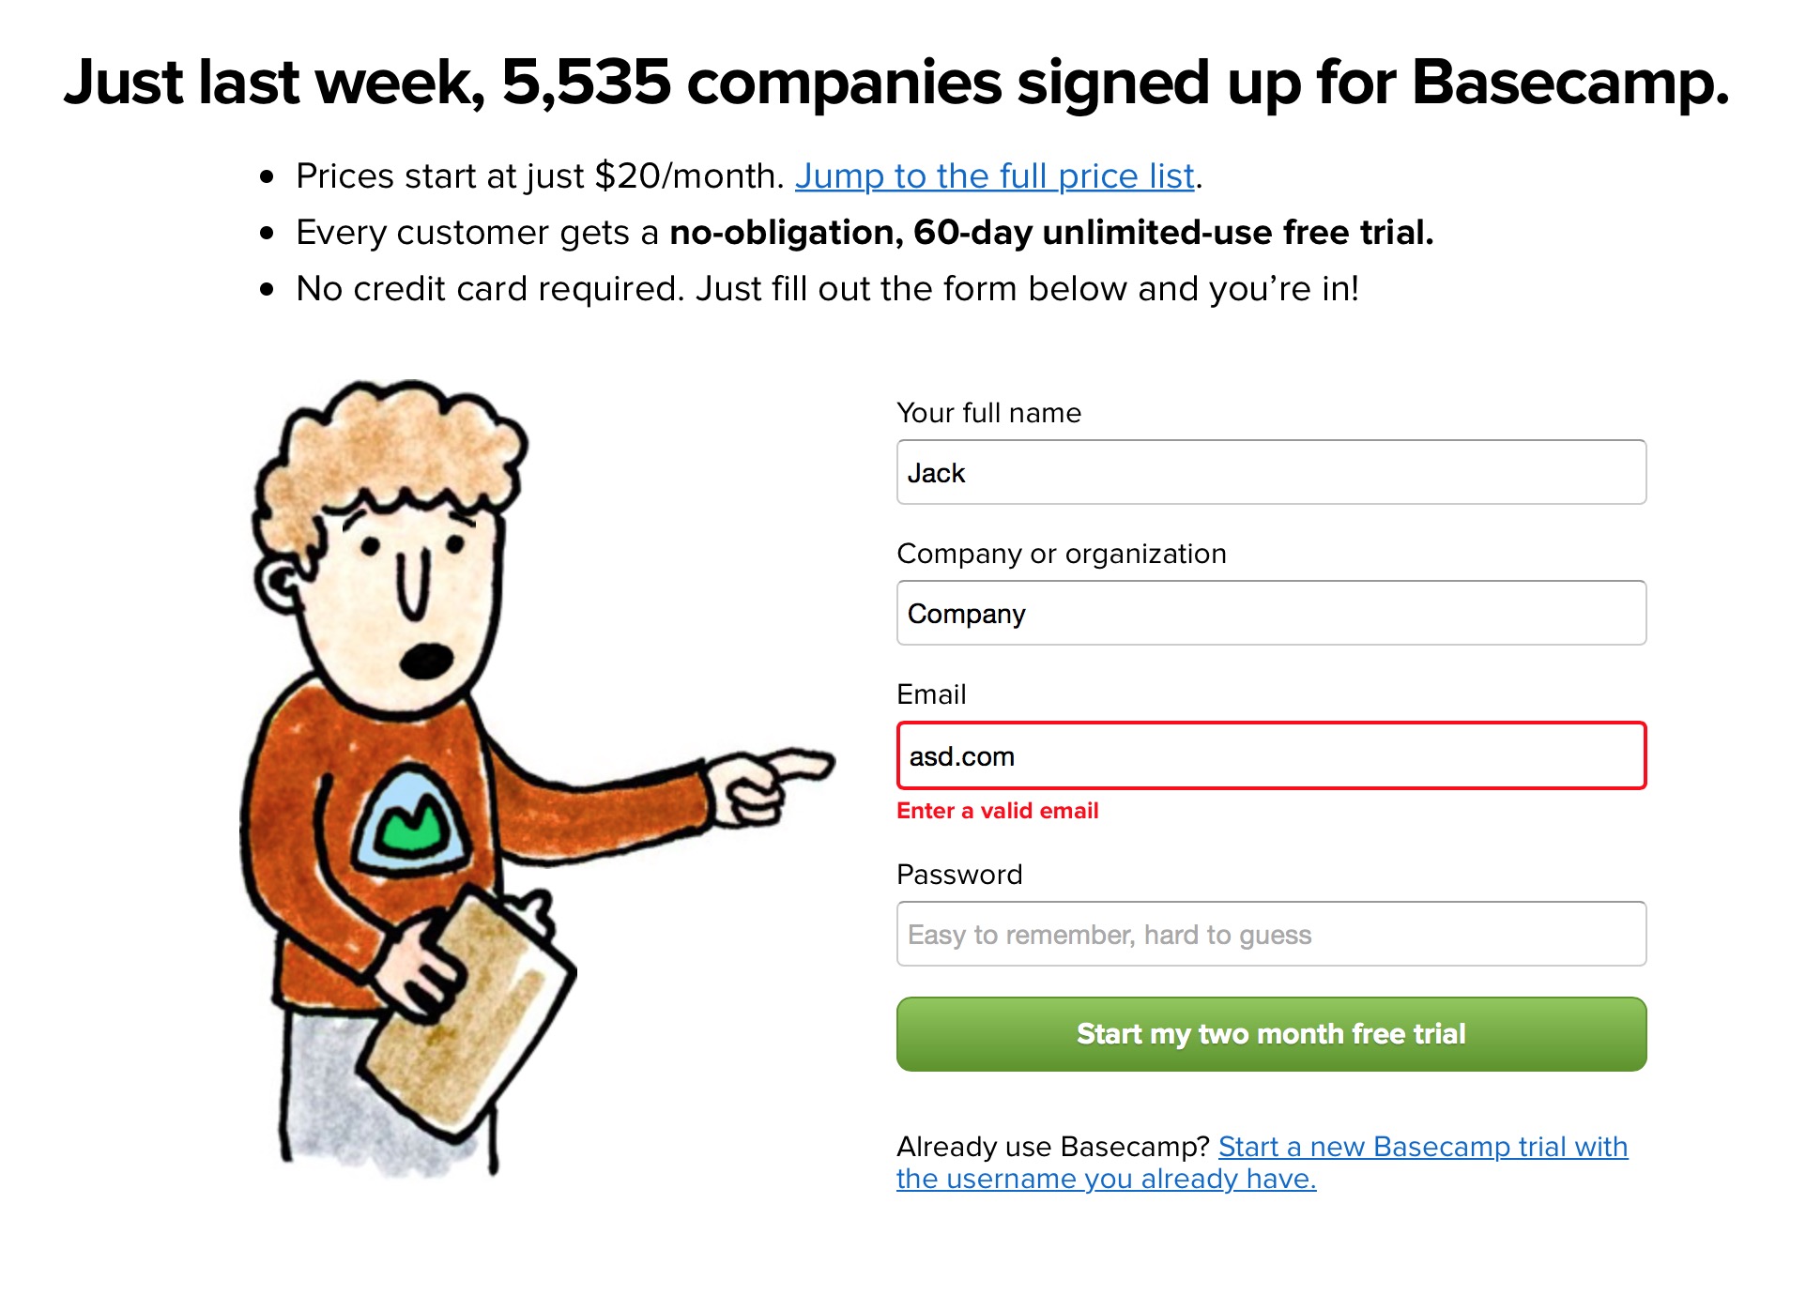This screenshot has height=1295, width=1806.
Task: Click the 'Your full name' label
Action: 988,413
